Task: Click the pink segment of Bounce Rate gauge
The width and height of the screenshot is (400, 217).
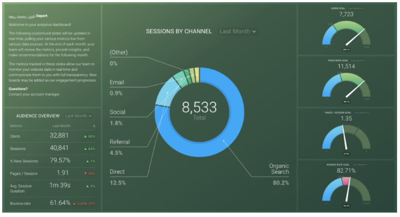Action: pyautogui.click(x=346, y=181)
